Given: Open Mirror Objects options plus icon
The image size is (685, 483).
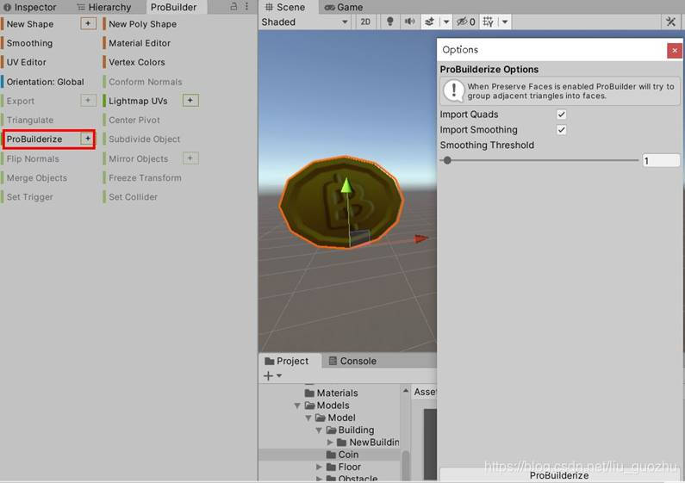Looking at the screenshot, I should point(190,158).
